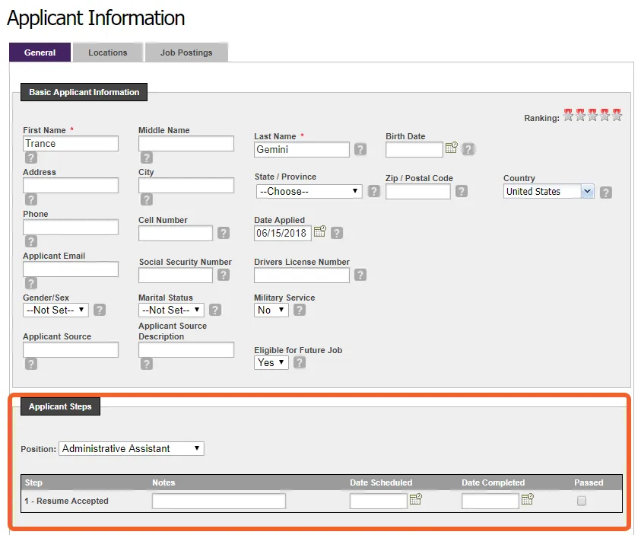The image size is (641, 535).
Task: Click the help icon beside Marital Status
Action: [x=215, y=310]
